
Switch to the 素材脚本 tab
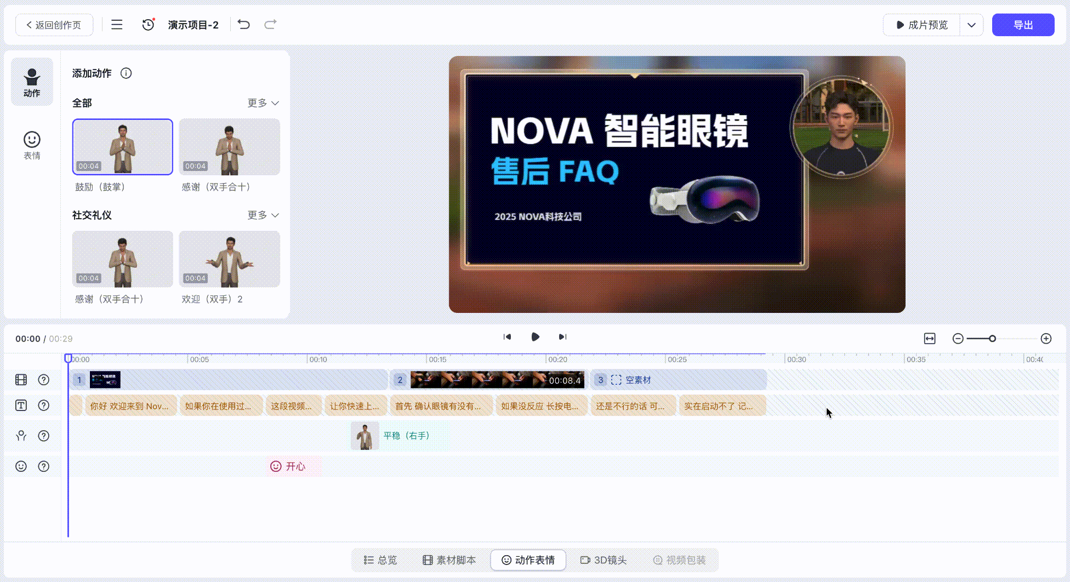click(x=449, y=560)
